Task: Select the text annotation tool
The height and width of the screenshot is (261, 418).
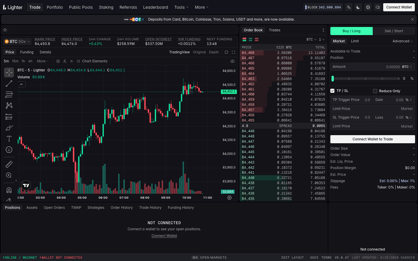Action: click(9, 139)
